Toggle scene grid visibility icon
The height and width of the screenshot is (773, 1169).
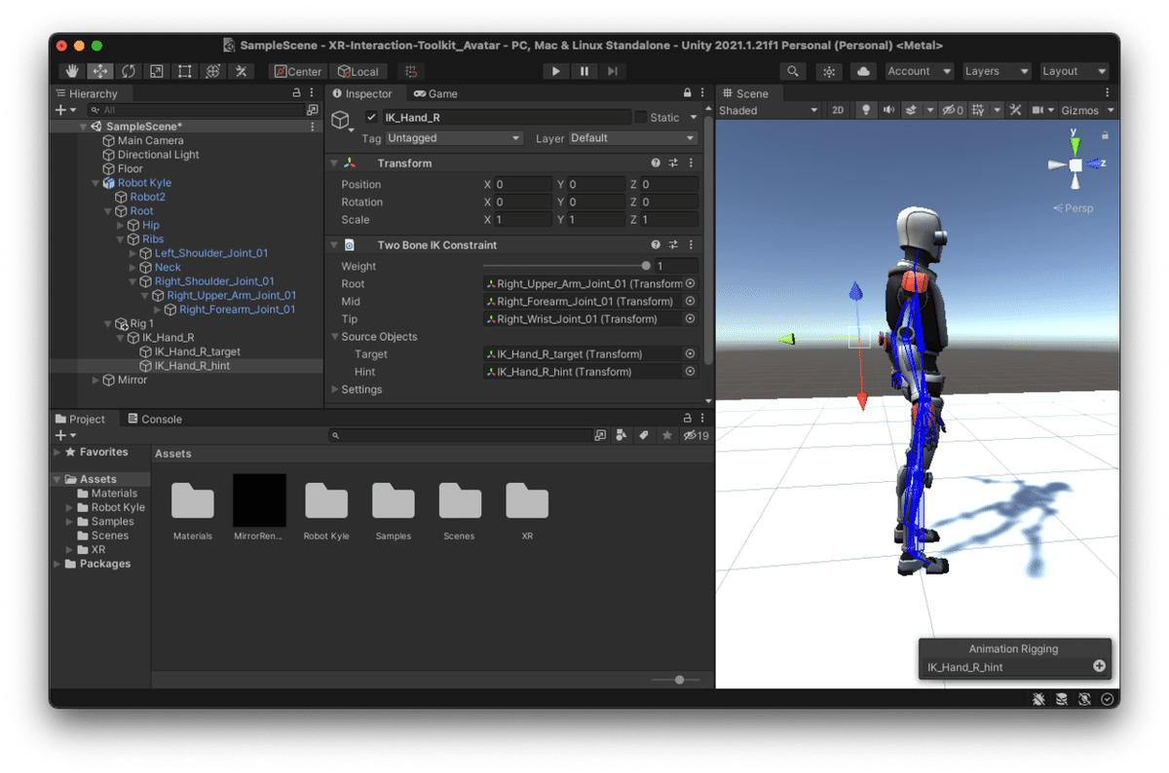pos(979,110)
